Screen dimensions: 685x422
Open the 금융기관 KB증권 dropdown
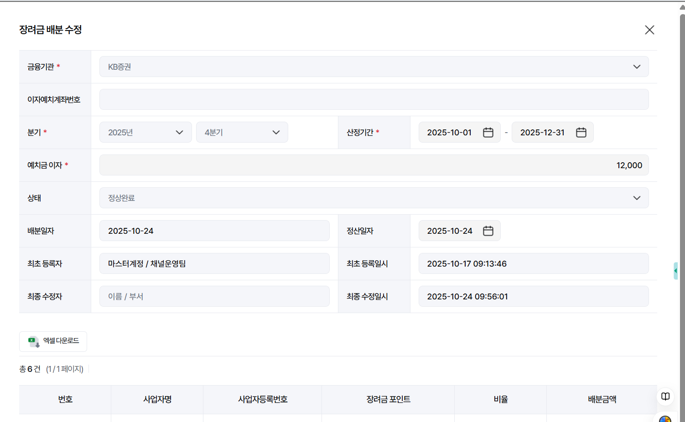[374, 67]
